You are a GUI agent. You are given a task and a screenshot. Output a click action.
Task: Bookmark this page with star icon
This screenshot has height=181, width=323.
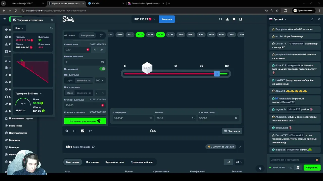click(277, 11)
